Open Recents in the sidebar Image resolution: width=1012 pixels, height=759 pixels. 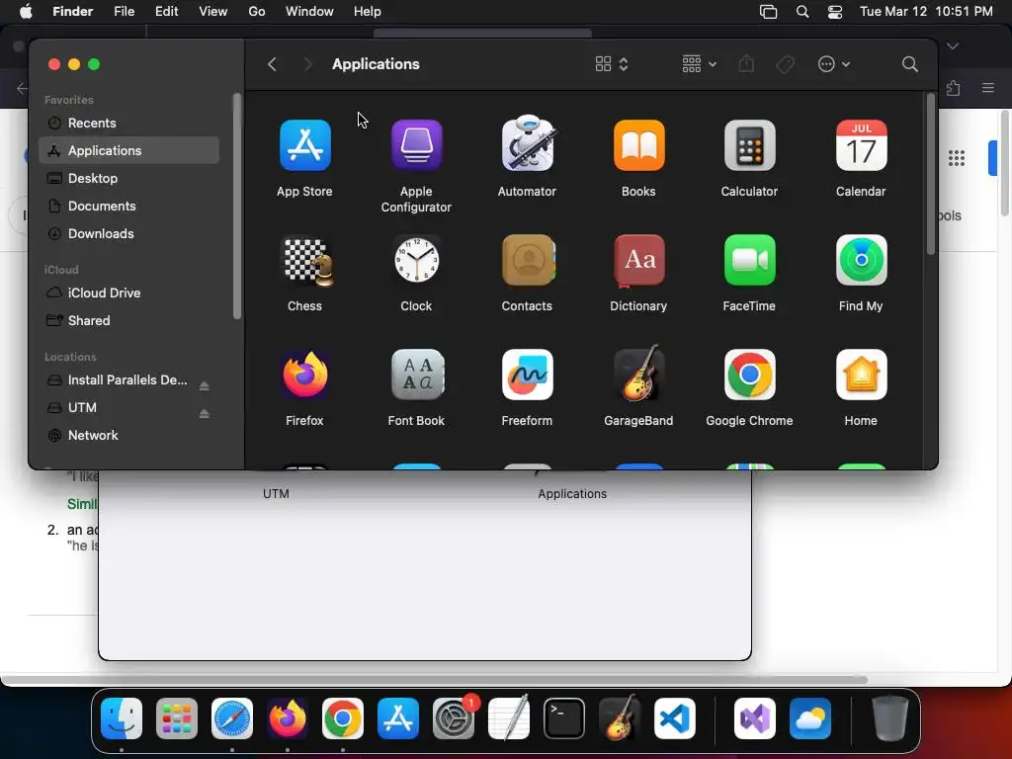point(129,123)
